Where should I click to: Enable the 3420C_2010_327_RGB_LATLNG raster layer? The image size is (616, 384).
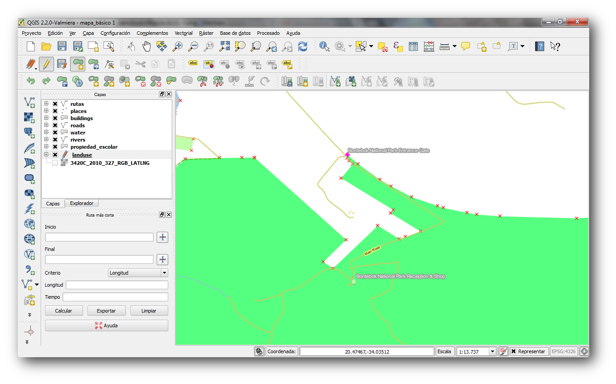click(x=55, y=163)
